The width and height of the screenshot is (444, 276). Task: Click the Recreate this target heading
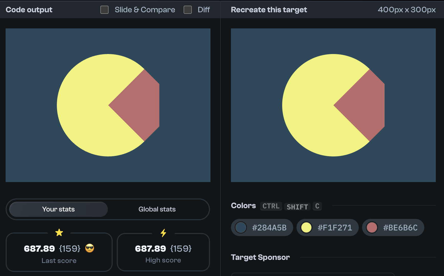coord(269,10)
